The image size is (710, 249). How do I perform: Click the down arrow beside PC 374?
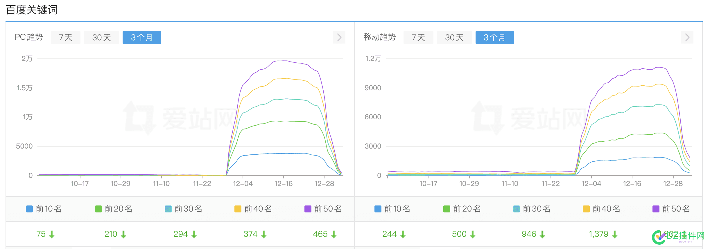tap(264, 234)
